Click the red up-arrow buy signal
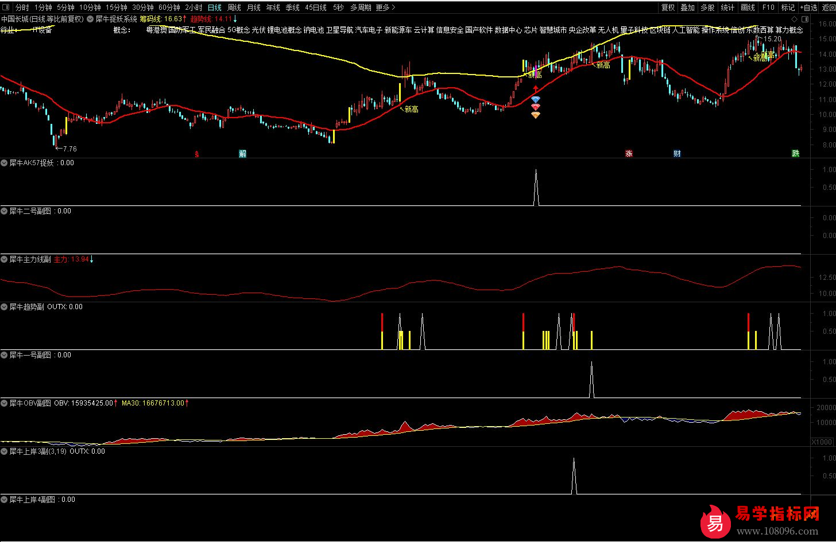 coord(535,89)
